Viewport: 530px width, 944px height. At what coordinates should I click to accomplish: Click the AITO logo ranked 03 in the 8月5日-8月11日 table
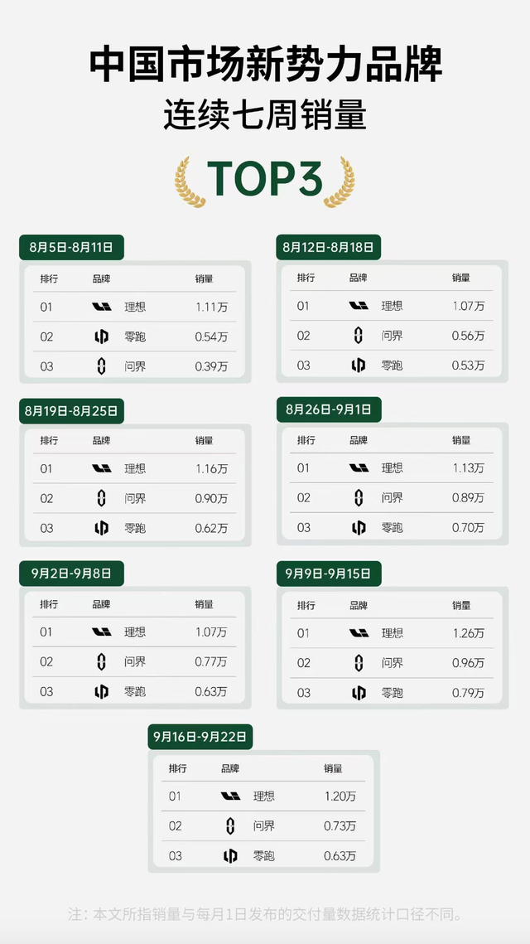102,366
